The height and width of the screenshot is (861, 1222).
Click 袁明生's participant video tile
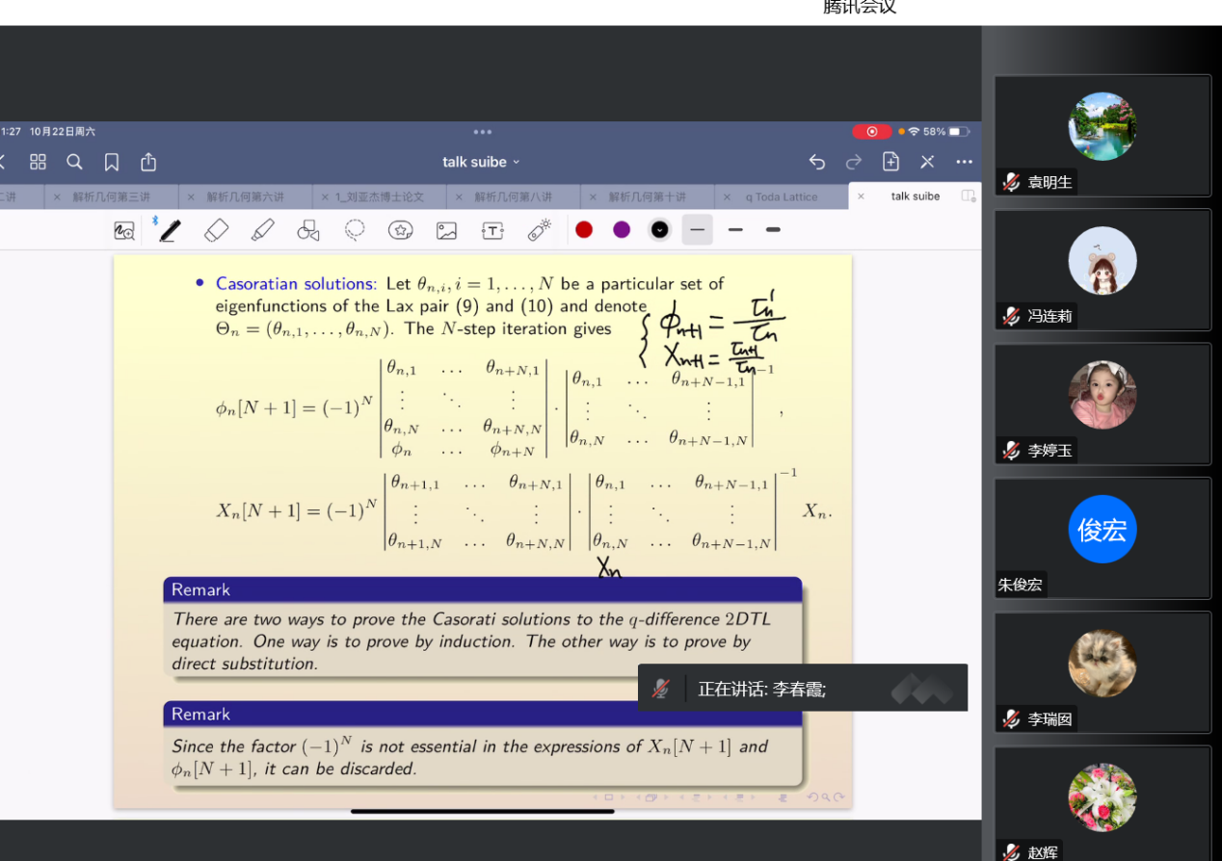coord(1102,135)
